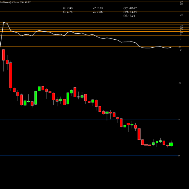Click the '0' label on the blue gridline
This screenshot has width=189, height=189.
179,156
